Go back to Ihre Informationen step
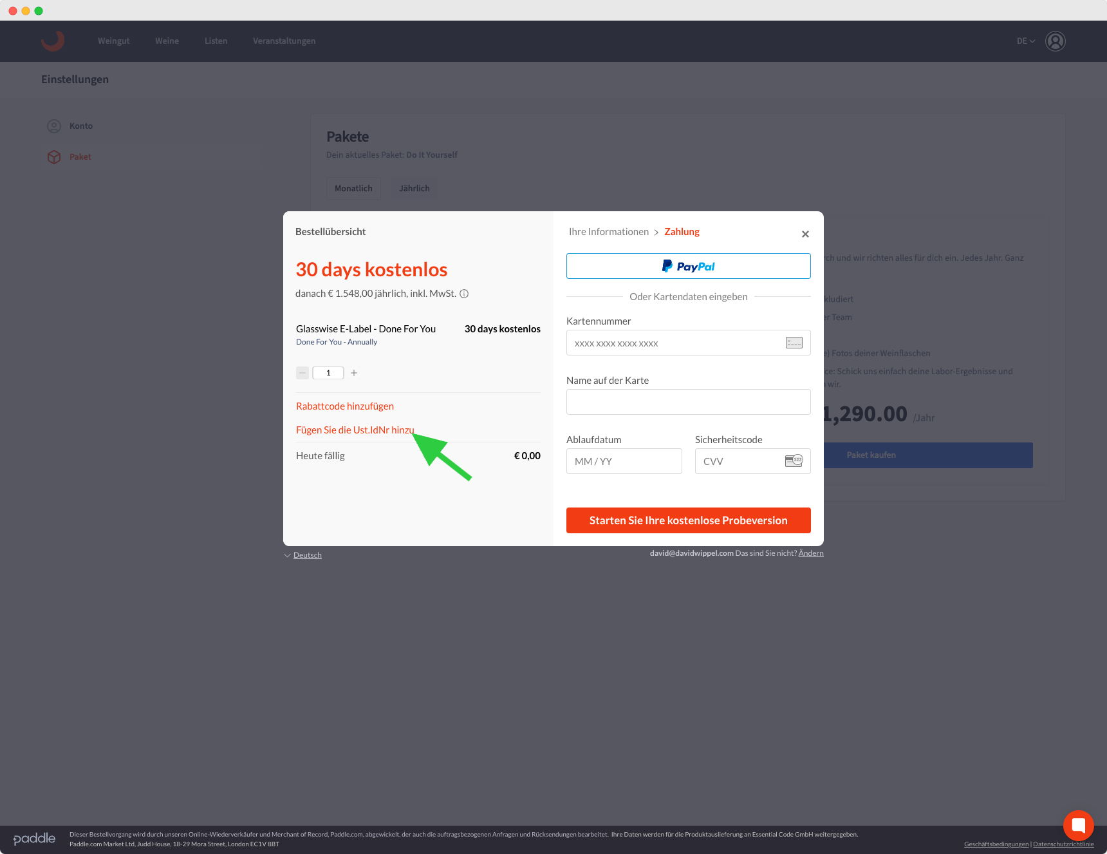The image size is (1107, 854). coord(609,232)
